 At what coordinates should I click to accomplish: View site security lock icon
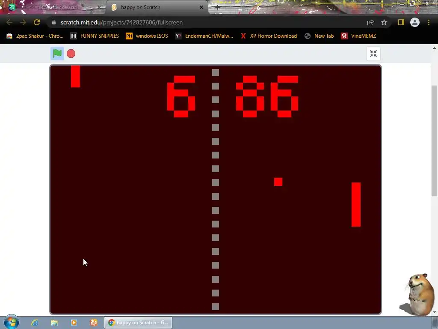[x=54, y=22]
